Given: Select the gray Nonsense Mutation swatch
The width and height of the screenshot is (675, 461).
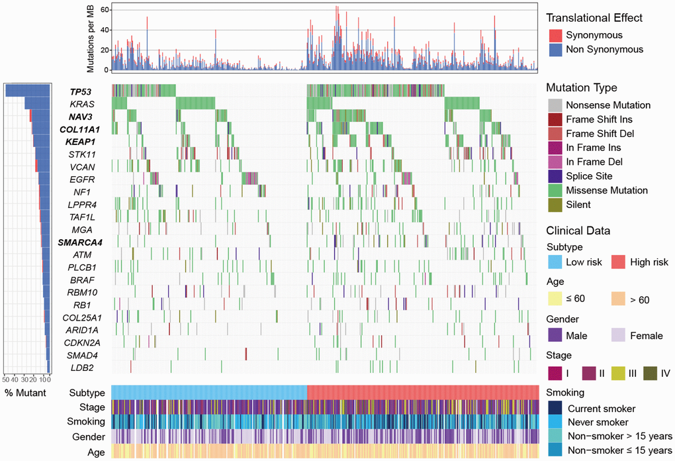Looking at the screenshot, I should 553,105.
